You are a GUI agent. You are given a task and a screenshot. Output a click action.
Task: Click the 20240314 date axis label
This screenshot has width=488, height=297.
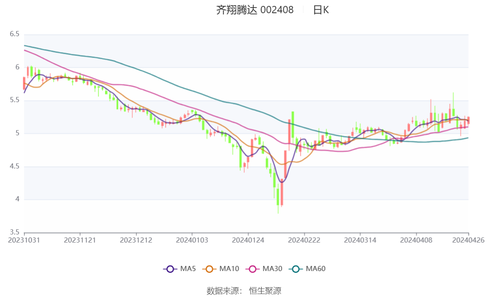(x=360, y=240)
